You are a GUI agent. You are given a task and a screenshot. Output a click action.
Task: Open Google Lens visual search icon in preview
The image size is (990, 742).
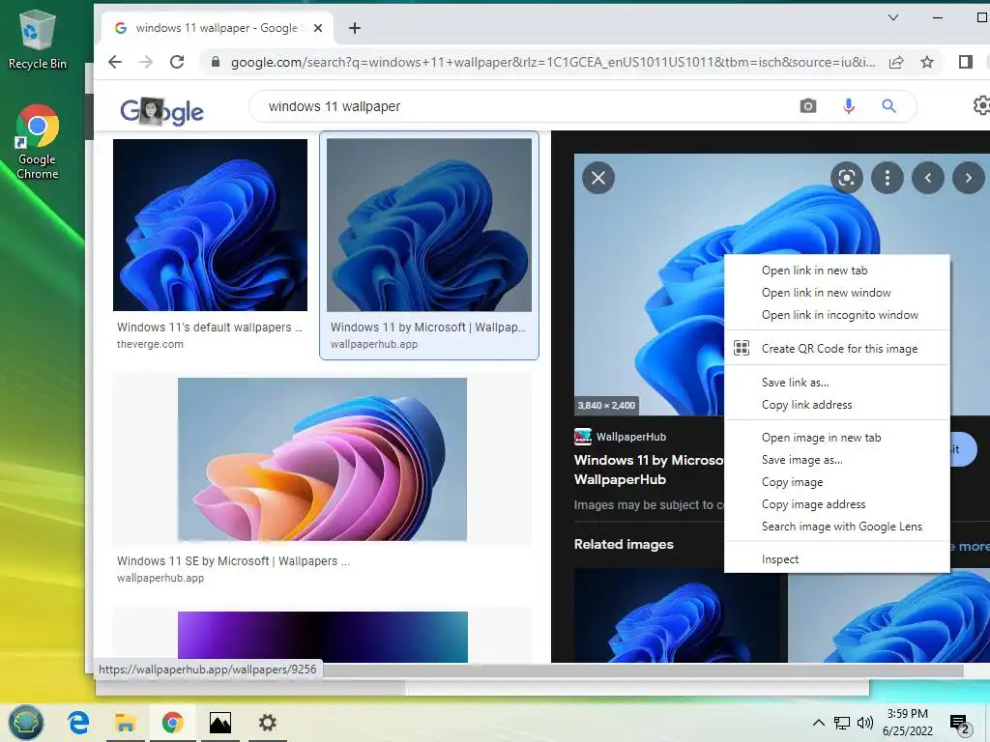coord(847,178)
